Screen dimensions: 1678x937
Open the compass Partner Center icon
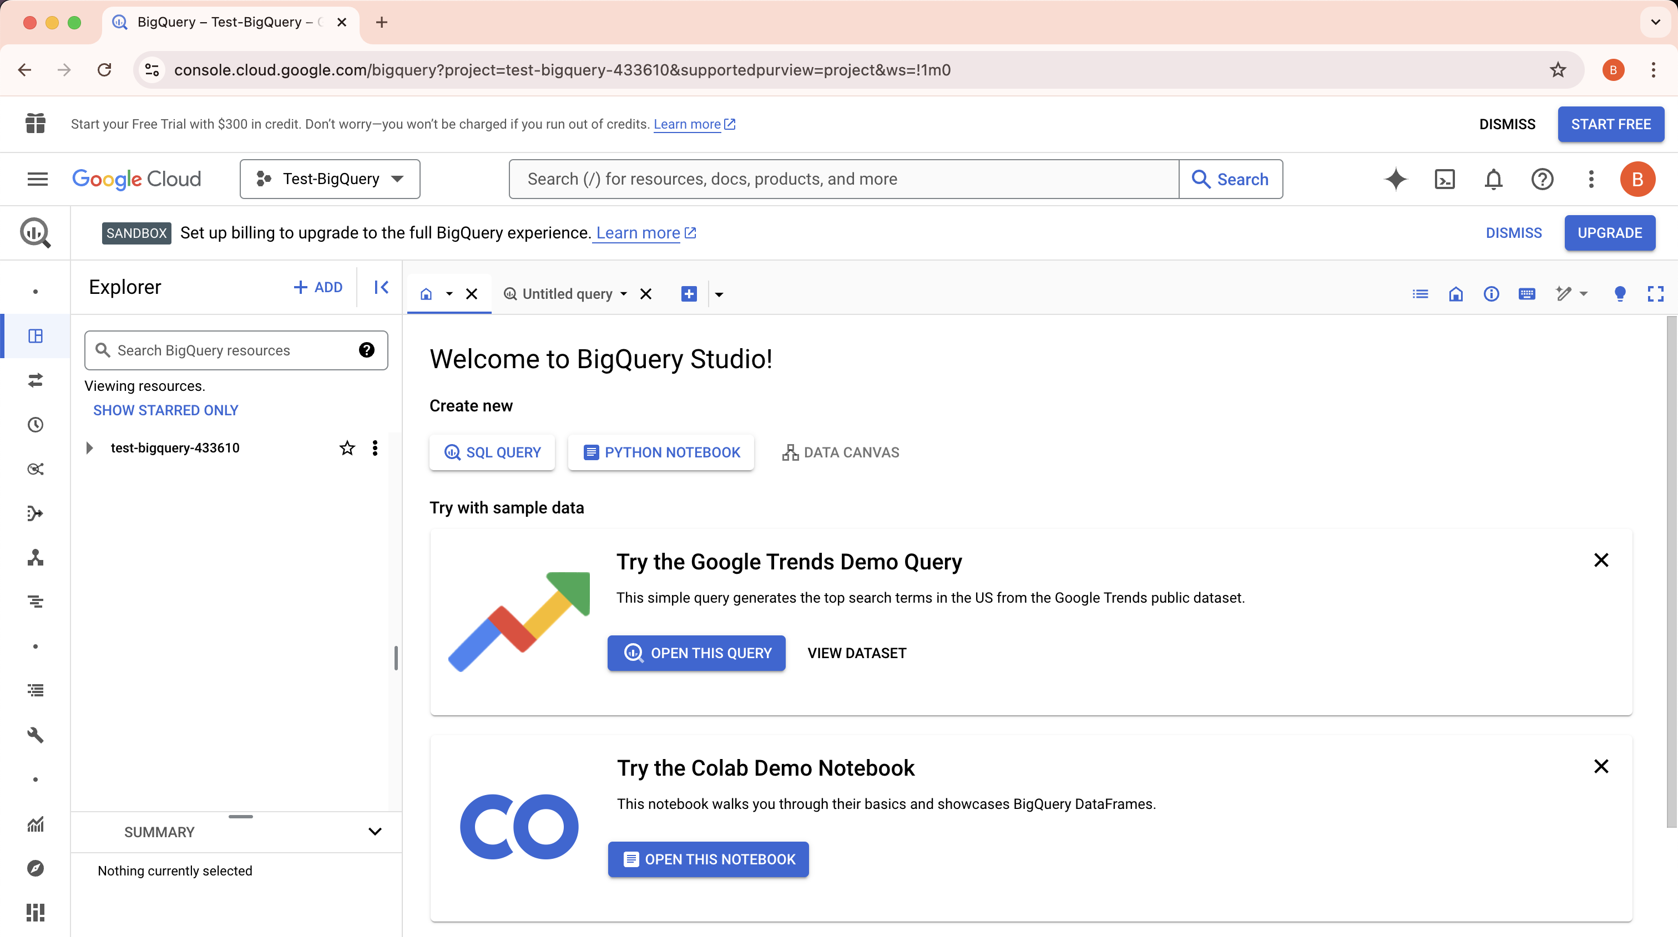click(x=35, y=868)
